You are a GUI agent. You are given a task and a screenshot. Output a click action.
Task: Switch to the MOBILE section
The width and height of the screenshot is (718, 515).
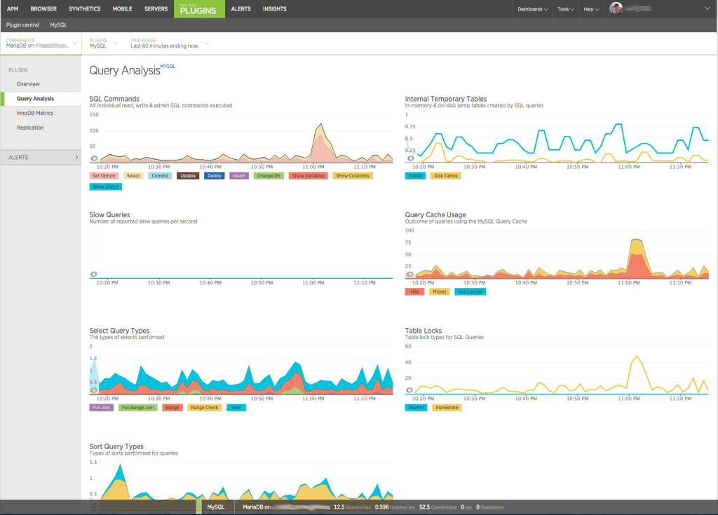tap(122, 8)
